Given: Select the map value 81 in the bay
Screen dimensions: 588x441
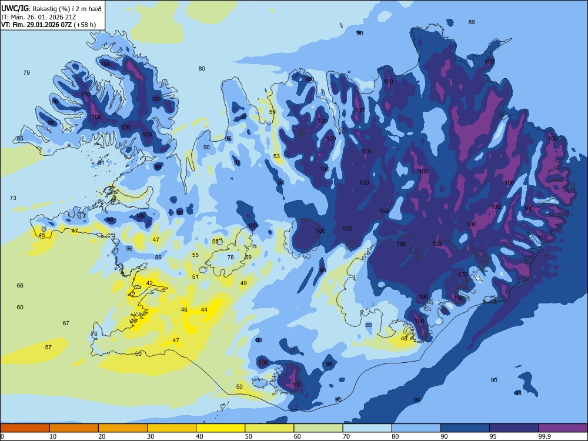Looking at the screenshot, I should click(101, 163).
